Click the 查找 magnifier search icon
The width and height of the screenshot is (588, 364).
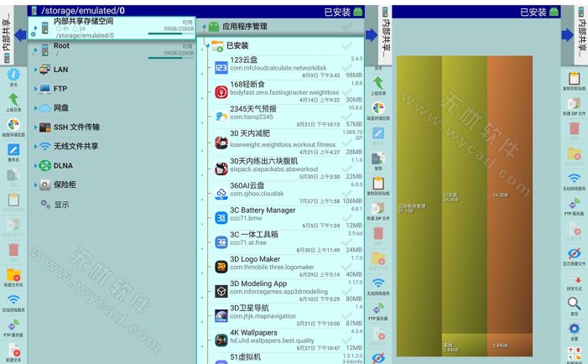[574, 304]
